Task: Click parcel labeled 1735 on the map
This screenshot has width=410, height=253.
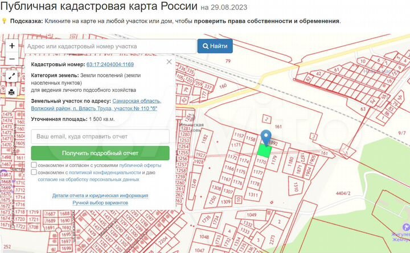Action: (206, 219)
